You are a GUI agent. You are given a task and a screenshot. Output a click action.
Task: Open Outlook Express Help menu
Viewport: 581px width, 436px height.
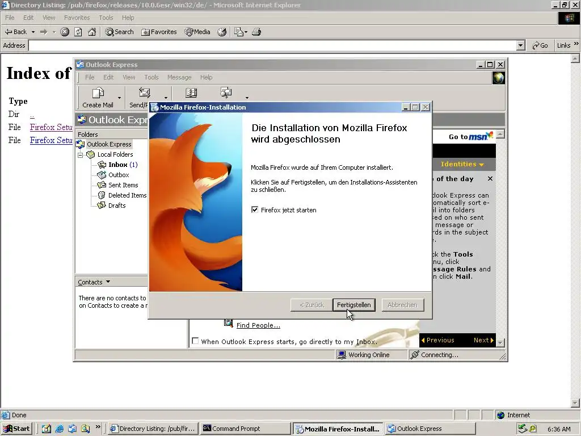(207, 77)
